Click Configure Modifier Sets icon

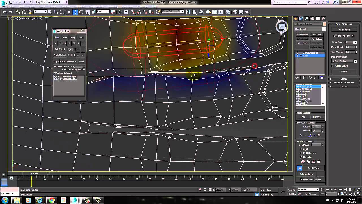click(322, 78)
